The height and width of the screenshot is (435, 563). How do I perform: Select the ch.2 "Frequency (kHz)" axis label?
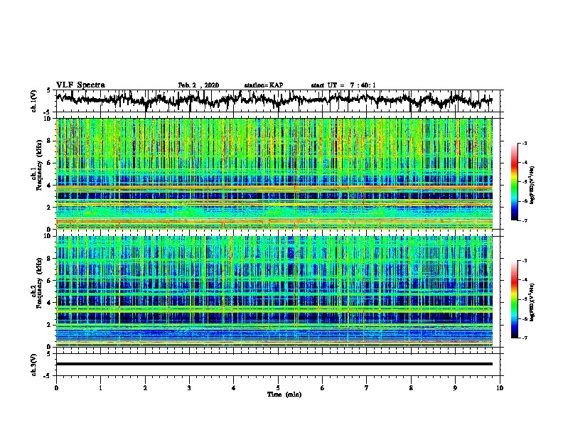(39, 282)
